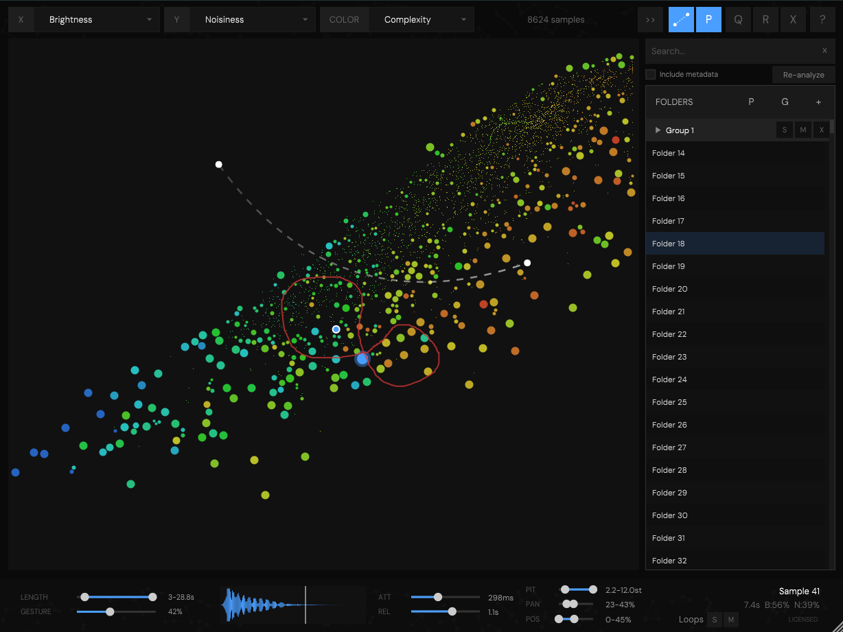Clear the search field with its x icon
Viewport: 843px width, 632px height.
(x=824, y=51)
